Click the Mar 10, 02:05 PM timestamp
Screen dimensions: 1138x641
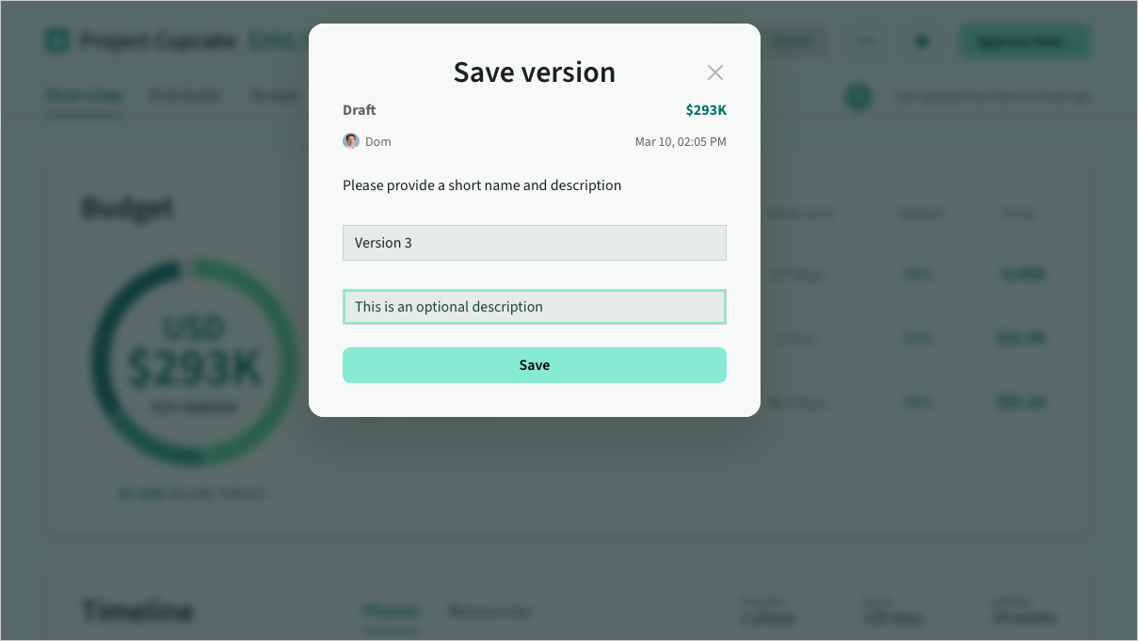tap(681, 142)
